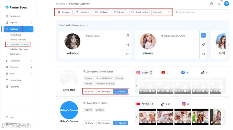Click the Search influencers input field
This screenshot has height=130, width=233.
pos(201,12)
